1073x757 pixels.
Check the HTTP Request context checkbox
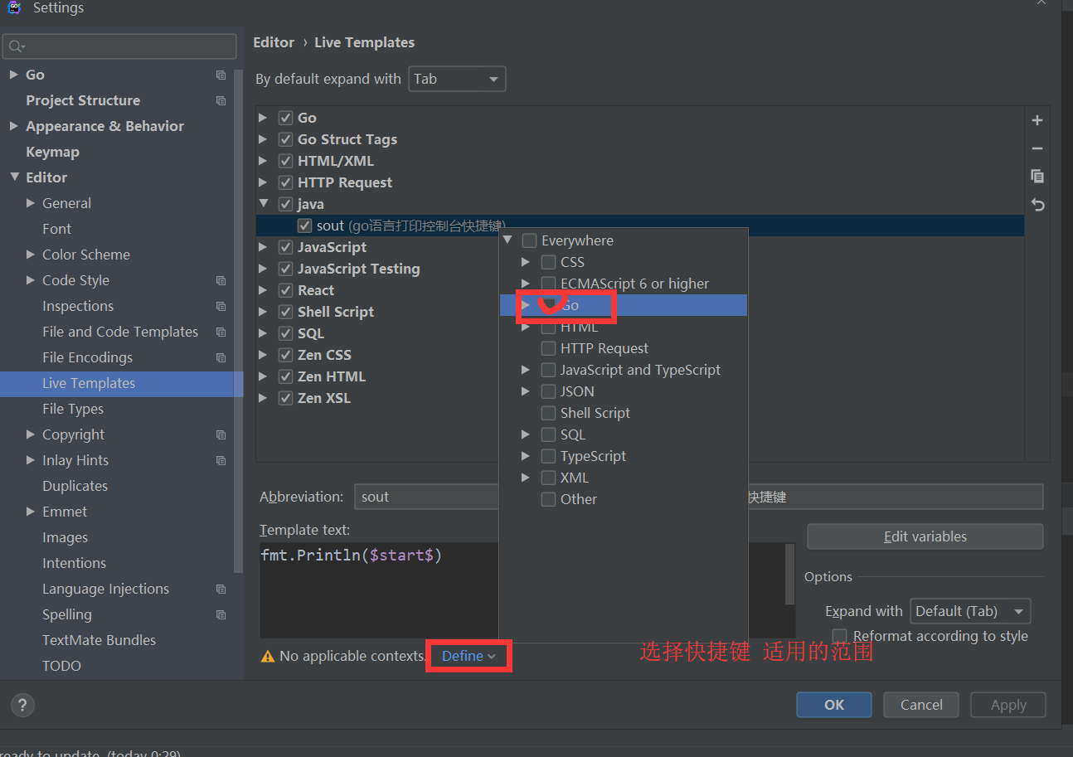(548, 348)
